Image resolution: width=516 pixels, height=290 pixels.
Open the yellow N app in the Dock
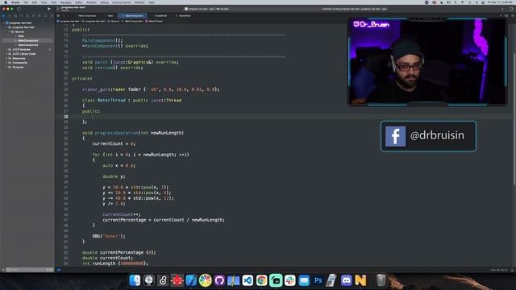click(360, 280)
